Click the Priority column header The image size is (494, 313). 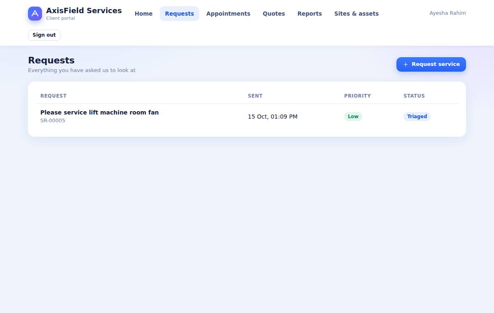(357, 96)
